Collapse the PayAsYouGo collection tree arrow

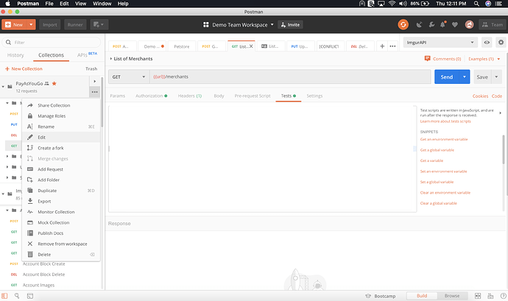pos(3,87)
